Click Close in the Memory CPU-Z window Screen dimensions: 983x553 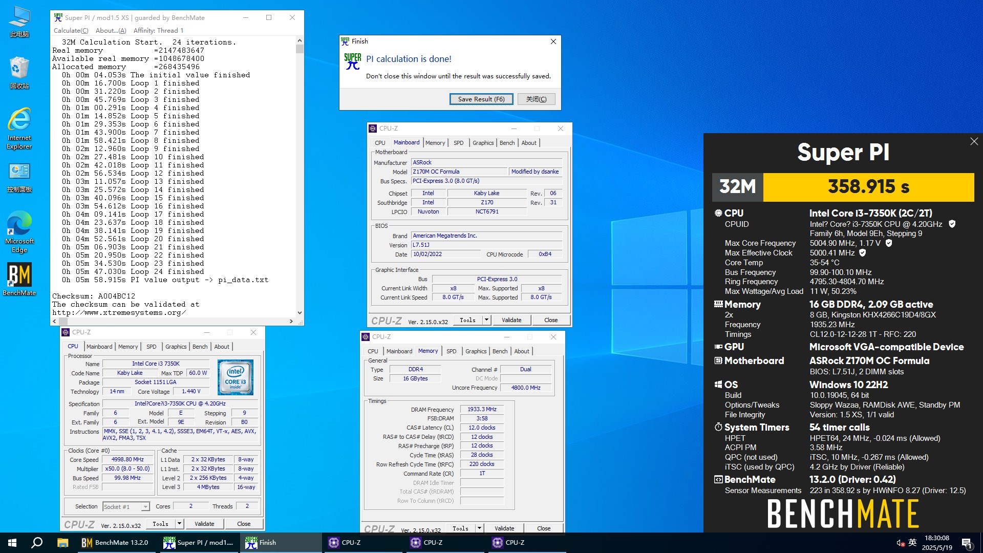544,528
